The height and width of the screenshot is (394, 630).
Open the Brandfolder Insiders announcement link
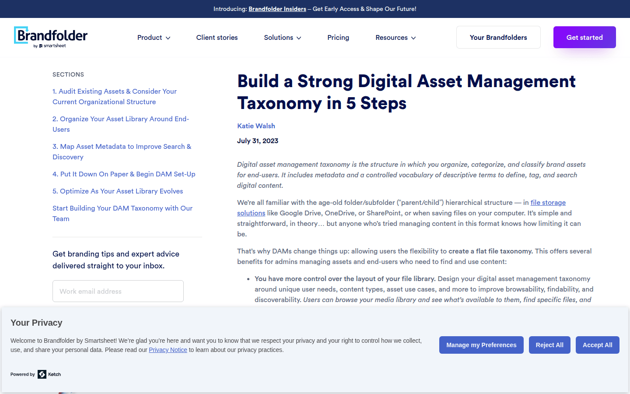click(277, 9)
